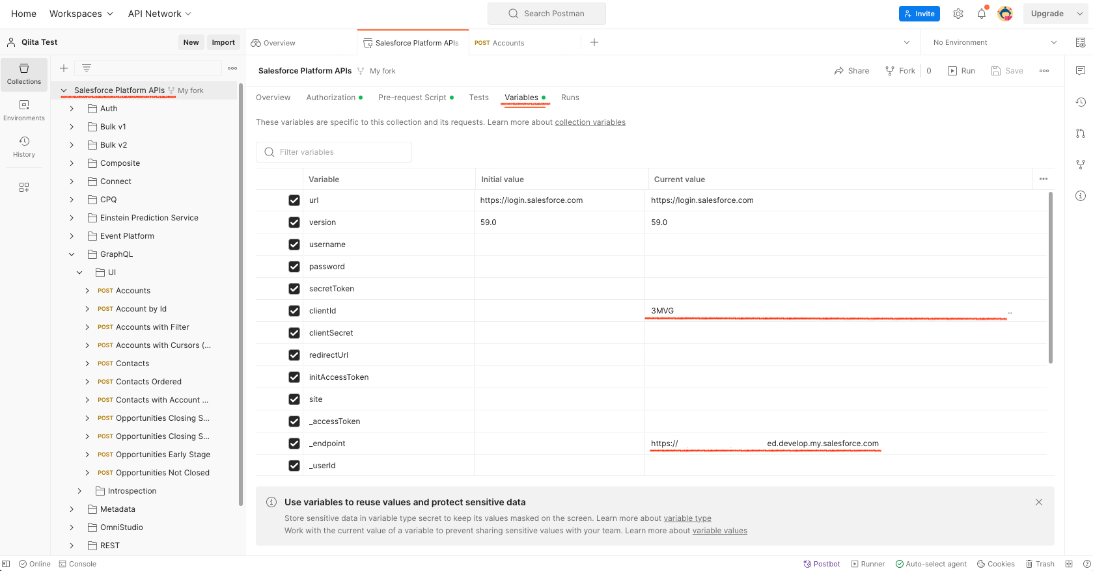Collapse the GraphQL folder

click(x=72, y=254)
